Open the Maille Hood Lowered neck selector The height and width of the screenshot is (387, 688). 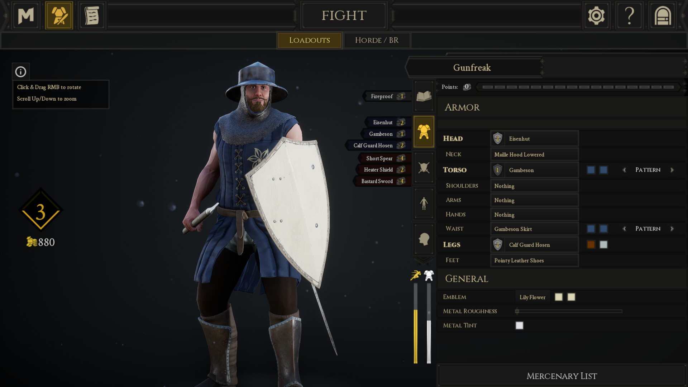[x=534, y=154]
